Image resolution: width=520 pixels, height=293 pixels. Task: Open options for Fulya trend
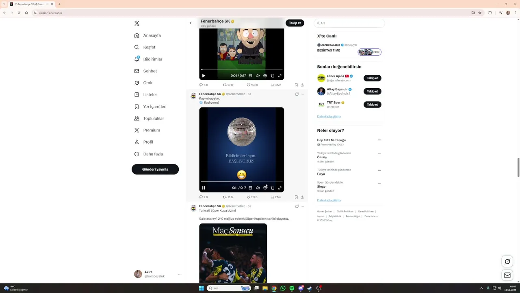(379, 171)
